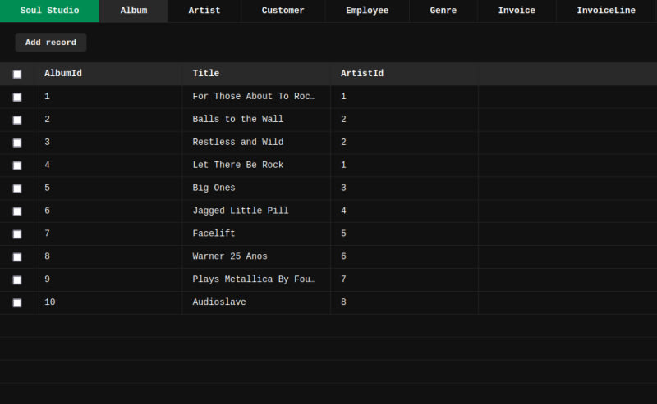This screenshot has width=657, height=404.
Task: Open the Artist table tab
Action: [x=204, y=11]
